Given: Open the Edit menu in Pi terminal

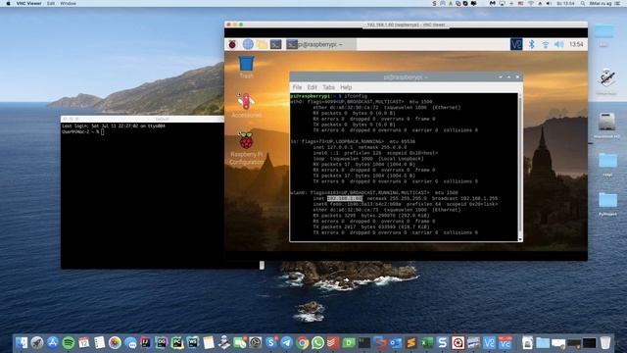Looking at the screenshot, I should 312,87.
